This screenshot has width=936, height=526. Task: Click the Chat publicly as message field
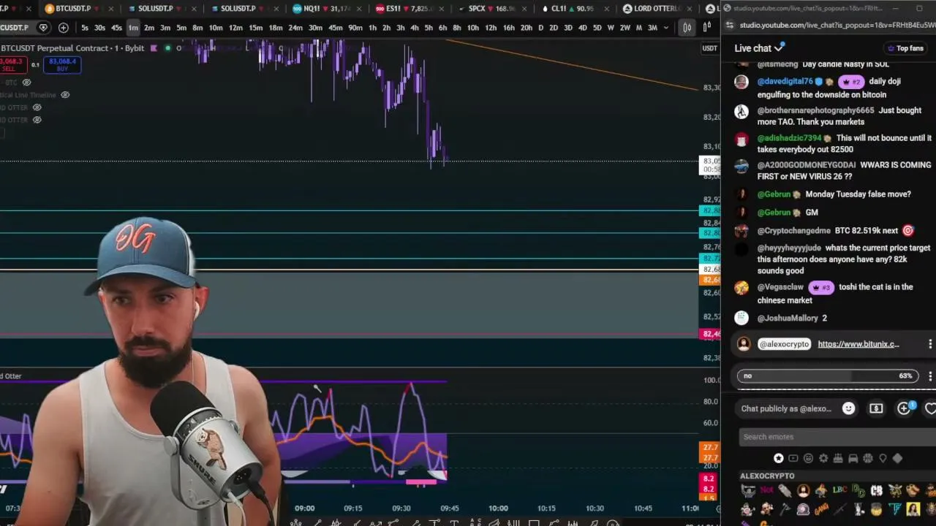[786, 408]
